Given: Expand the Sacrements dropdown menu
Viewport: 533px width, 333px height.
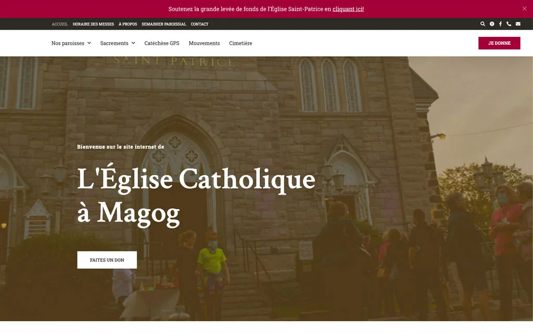Looking at the screenshot, I should click(118, 43).
